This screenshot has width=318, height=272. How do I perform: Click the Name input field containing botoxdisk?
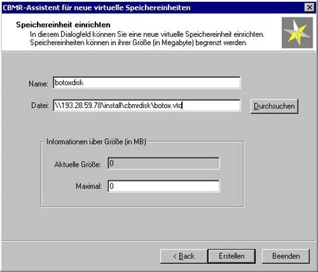(147, 83)
